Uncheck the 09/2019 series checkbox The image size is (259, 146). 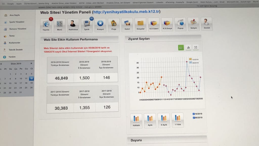point(194,117)
